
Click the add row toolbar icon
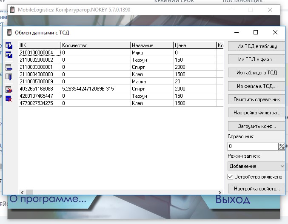(9, 67)
